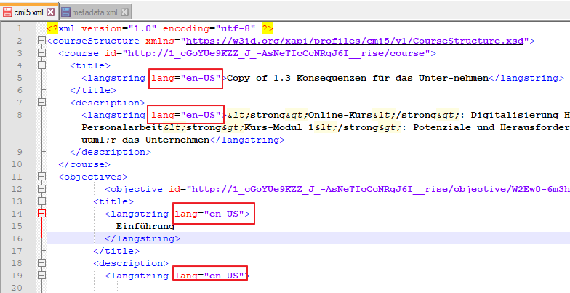Click the <description> tag on line 18
Screen dimensions: 570x293
click(131, 263)
